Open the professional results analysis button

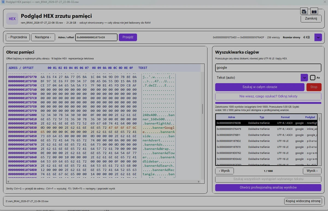coord(268,187)
